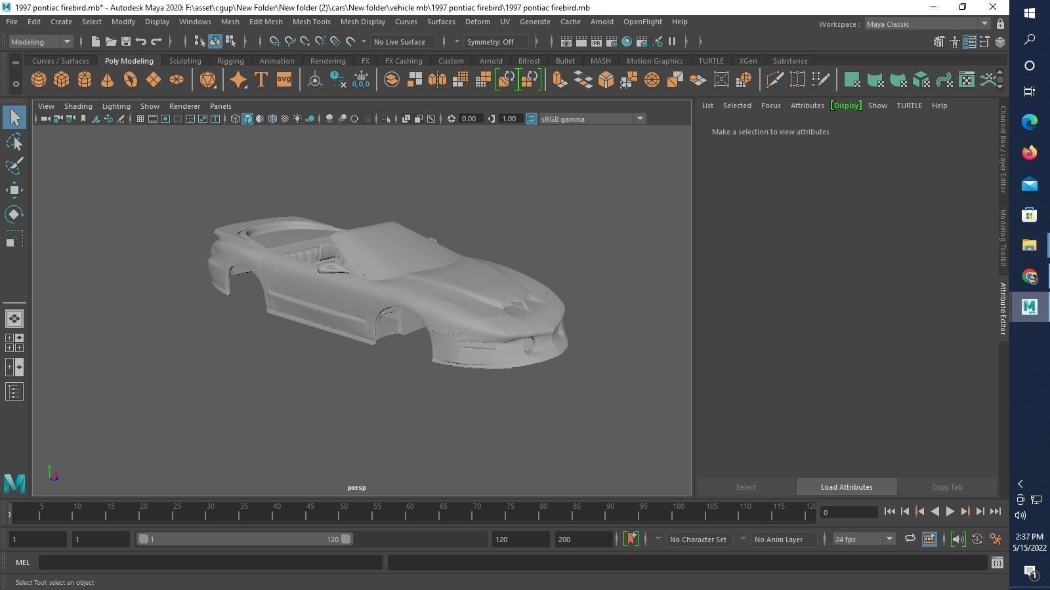Switch to the Sculpting shelf tab
The width and height of the screenshot is (1050, 590).
185,60
